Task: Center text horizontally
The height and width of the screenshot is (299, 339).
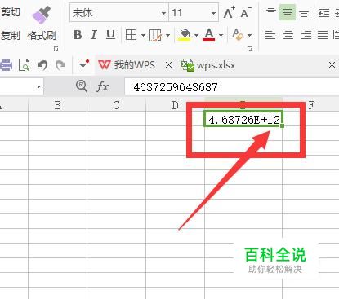Action: point(288,35)
